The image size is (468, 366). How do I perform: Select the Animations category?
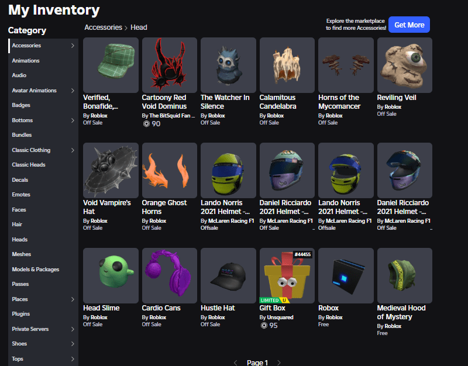click(x=26, y=61)
